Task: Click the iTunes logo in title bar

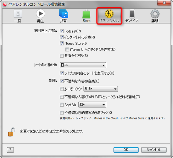Action: tap(5, 4)
